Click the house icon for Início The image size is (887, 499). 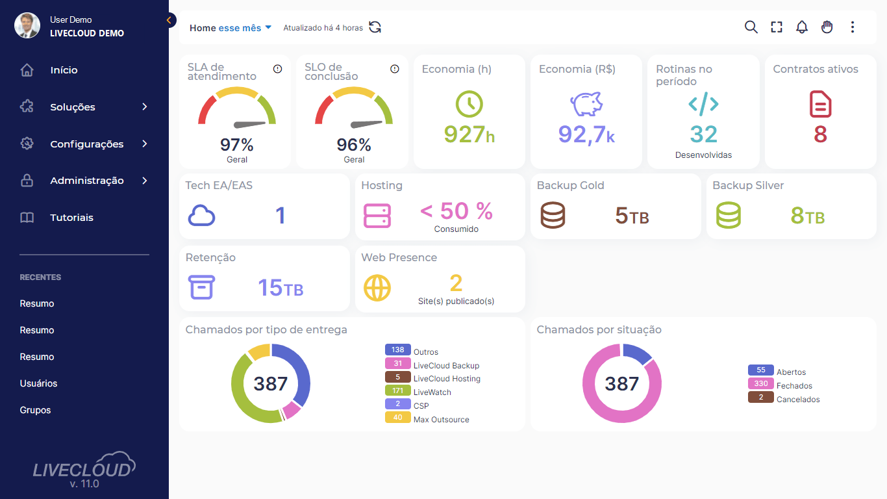27,70
